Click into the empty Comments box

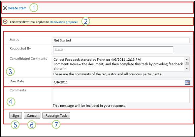(x=121, y=95)
